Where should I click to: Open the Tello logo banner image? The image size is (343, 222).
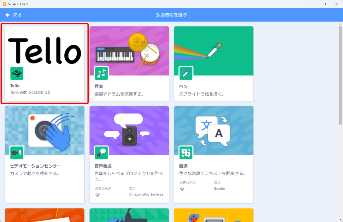click(45, 50)
